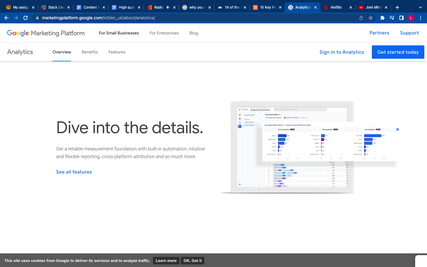The width and height of the screenshot is (427, 267).
Task: Click Sign in to Analytics
Action: coord(342,52)
